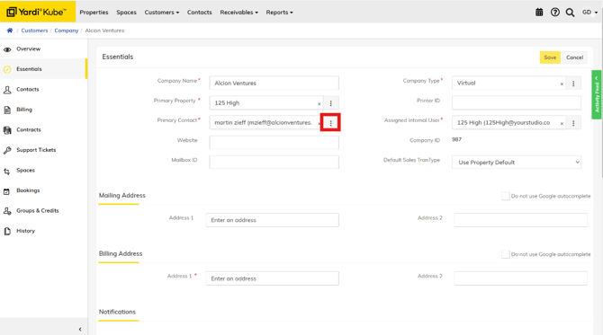
Task: Open options menu for Primary Property field
Action: point(330,103)
